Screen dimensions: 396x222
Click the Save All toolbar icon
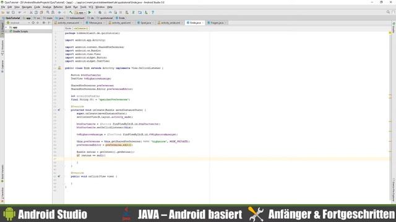tap(8, 12)
